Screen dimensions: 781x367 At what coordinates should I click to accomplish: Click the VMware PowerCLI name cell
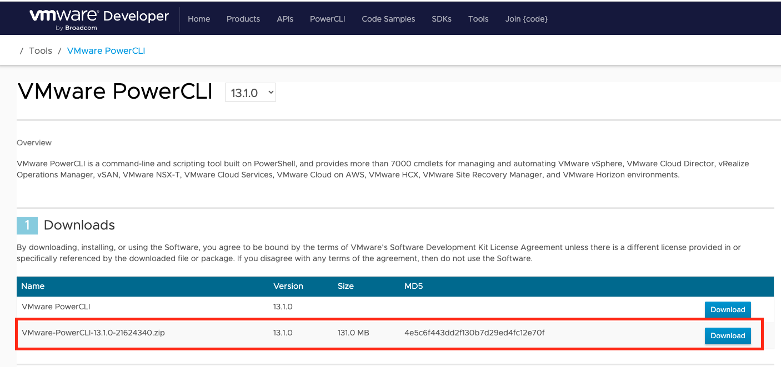pos(56,306)
